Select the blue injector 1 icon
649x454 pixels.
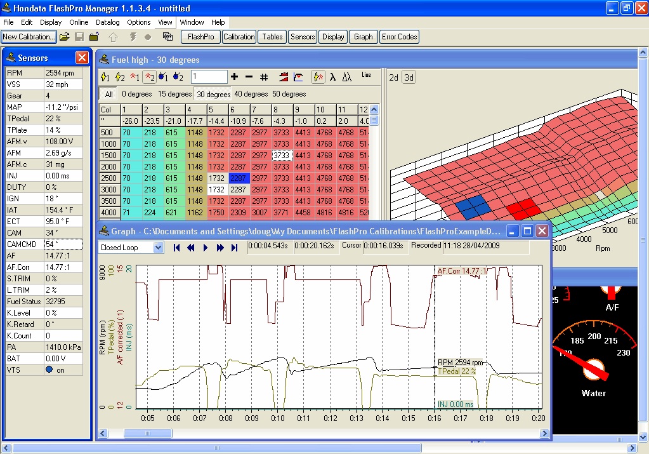pos(164,77)
